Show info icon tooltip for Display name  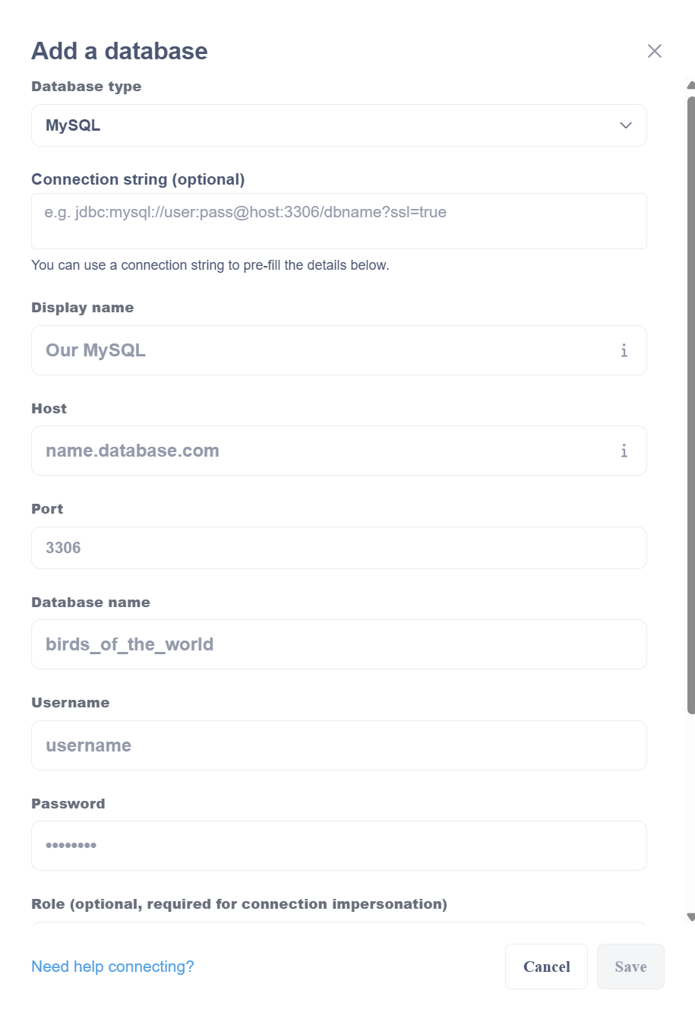(624, 350)
